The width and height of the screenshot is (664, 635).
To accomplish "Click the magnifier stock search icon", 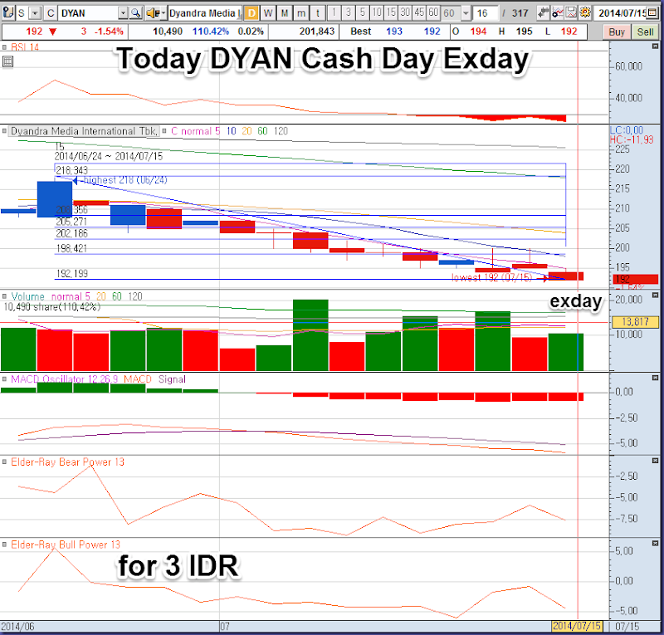I will coord(136,13).
